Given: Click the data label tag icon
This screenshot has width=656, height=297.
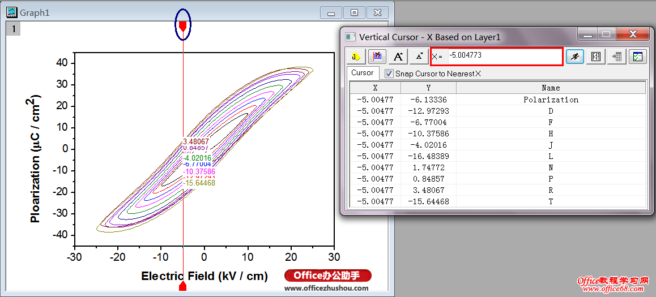Looking at the screenshot, I should [377, 57].
